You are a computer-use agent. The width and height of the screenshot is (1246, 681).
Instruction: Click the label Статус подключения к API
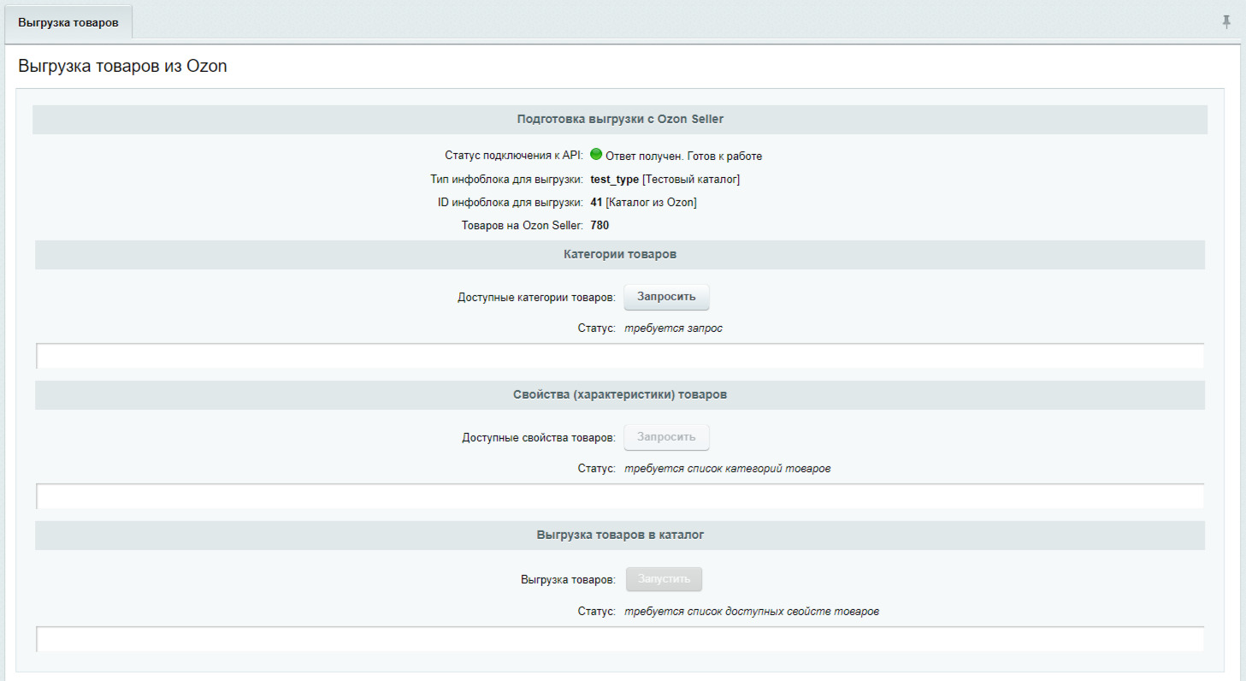click(x=514, y=156)
